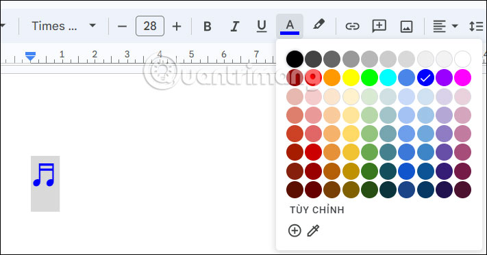Choose the white color swatch

point(462,59)
